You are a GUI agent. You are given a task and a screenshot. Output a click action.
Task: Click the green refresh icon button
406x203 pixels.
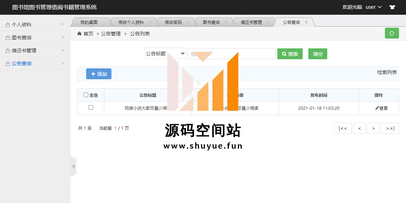[x=392, y=33]
